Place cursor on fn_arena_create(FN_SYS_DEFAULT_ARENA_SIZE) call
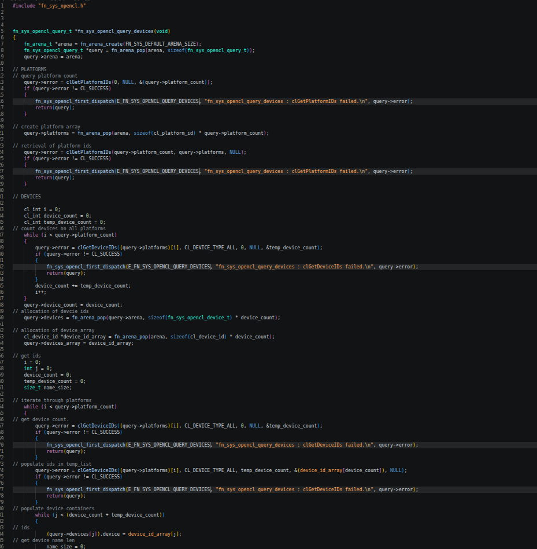This screenshot has height=549, width=537. click(139, 44)
